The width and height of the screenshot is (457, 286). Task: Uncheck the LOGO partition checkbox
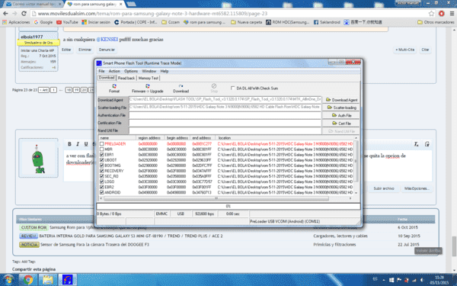click(x=102, y=182)
